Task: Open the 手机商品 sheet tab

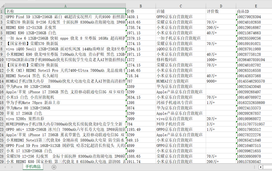Action: pyautogui.click(x=33, y=167)
